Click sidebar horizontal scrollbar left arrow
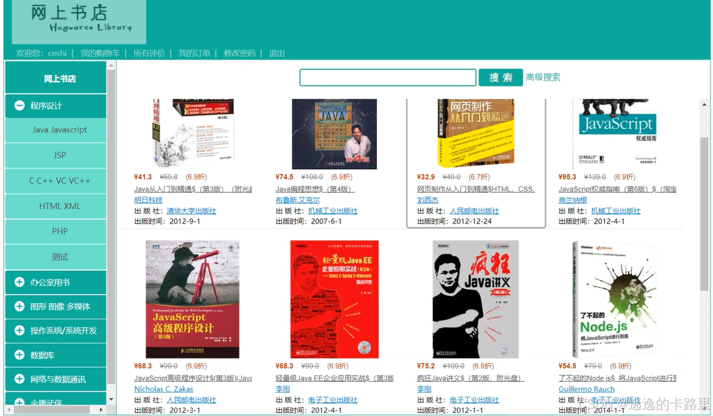This screenshot has height=416, width=713. click(10, 409)
